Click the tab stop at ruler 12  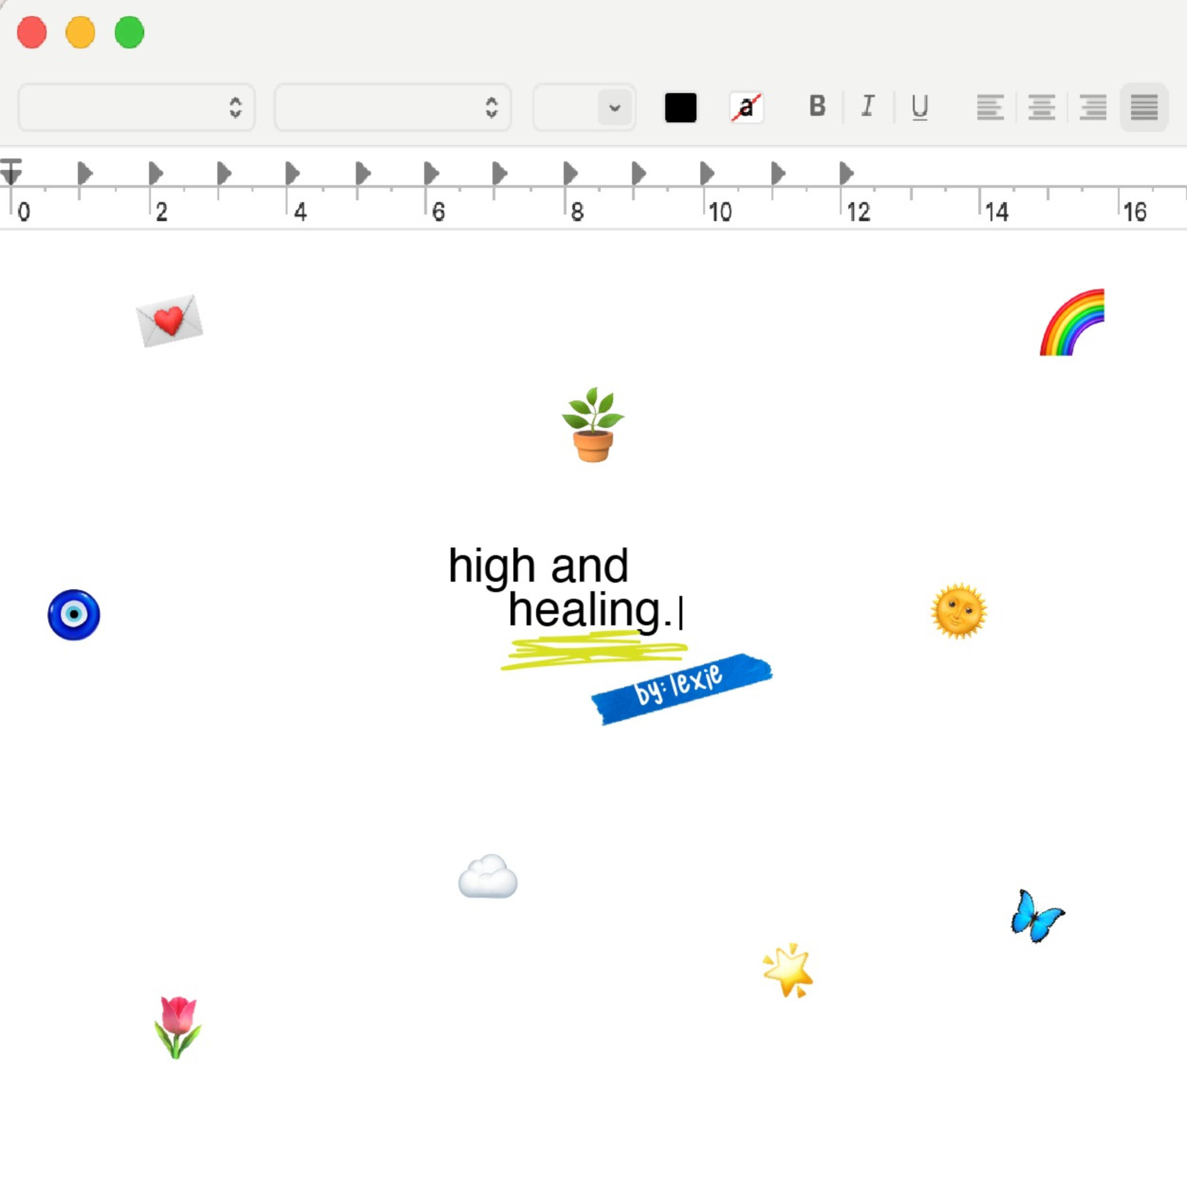click(846, 173)
